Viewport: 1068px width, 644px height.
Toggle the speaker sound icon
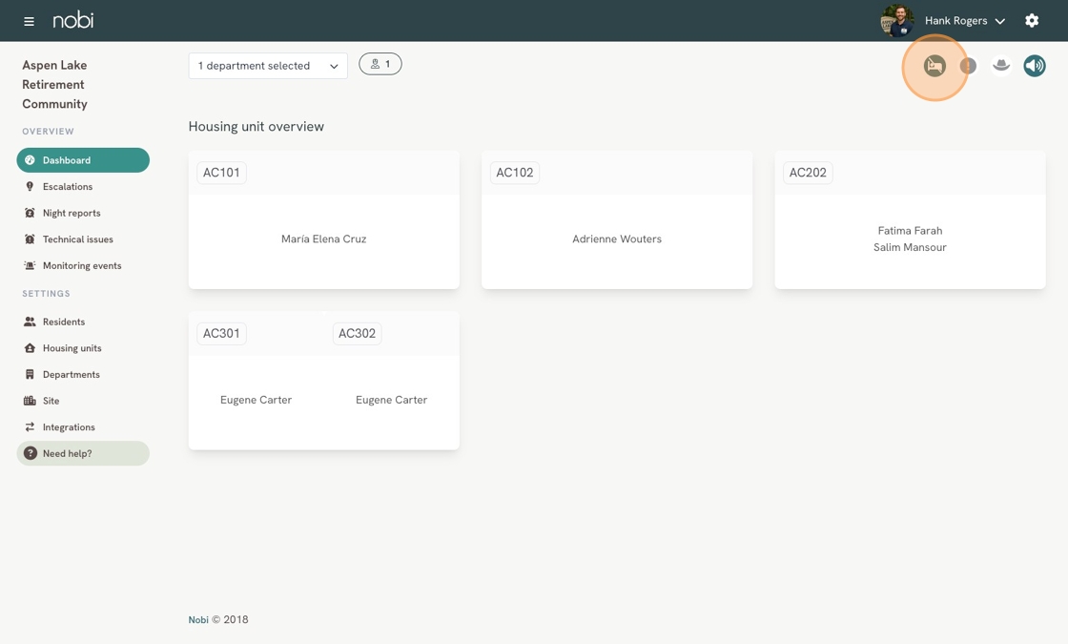click(1034, 66)
